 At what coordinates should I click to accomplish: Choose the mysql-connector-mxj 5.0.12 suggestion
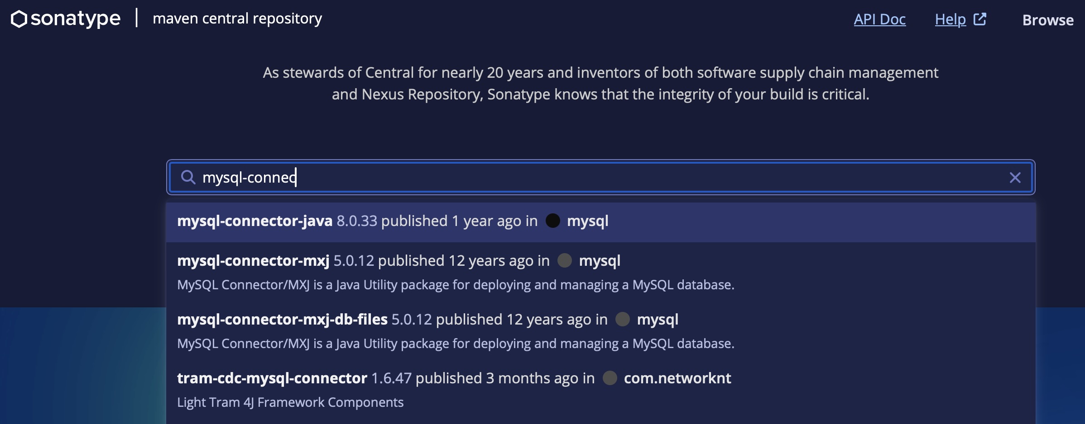point(600,272)
